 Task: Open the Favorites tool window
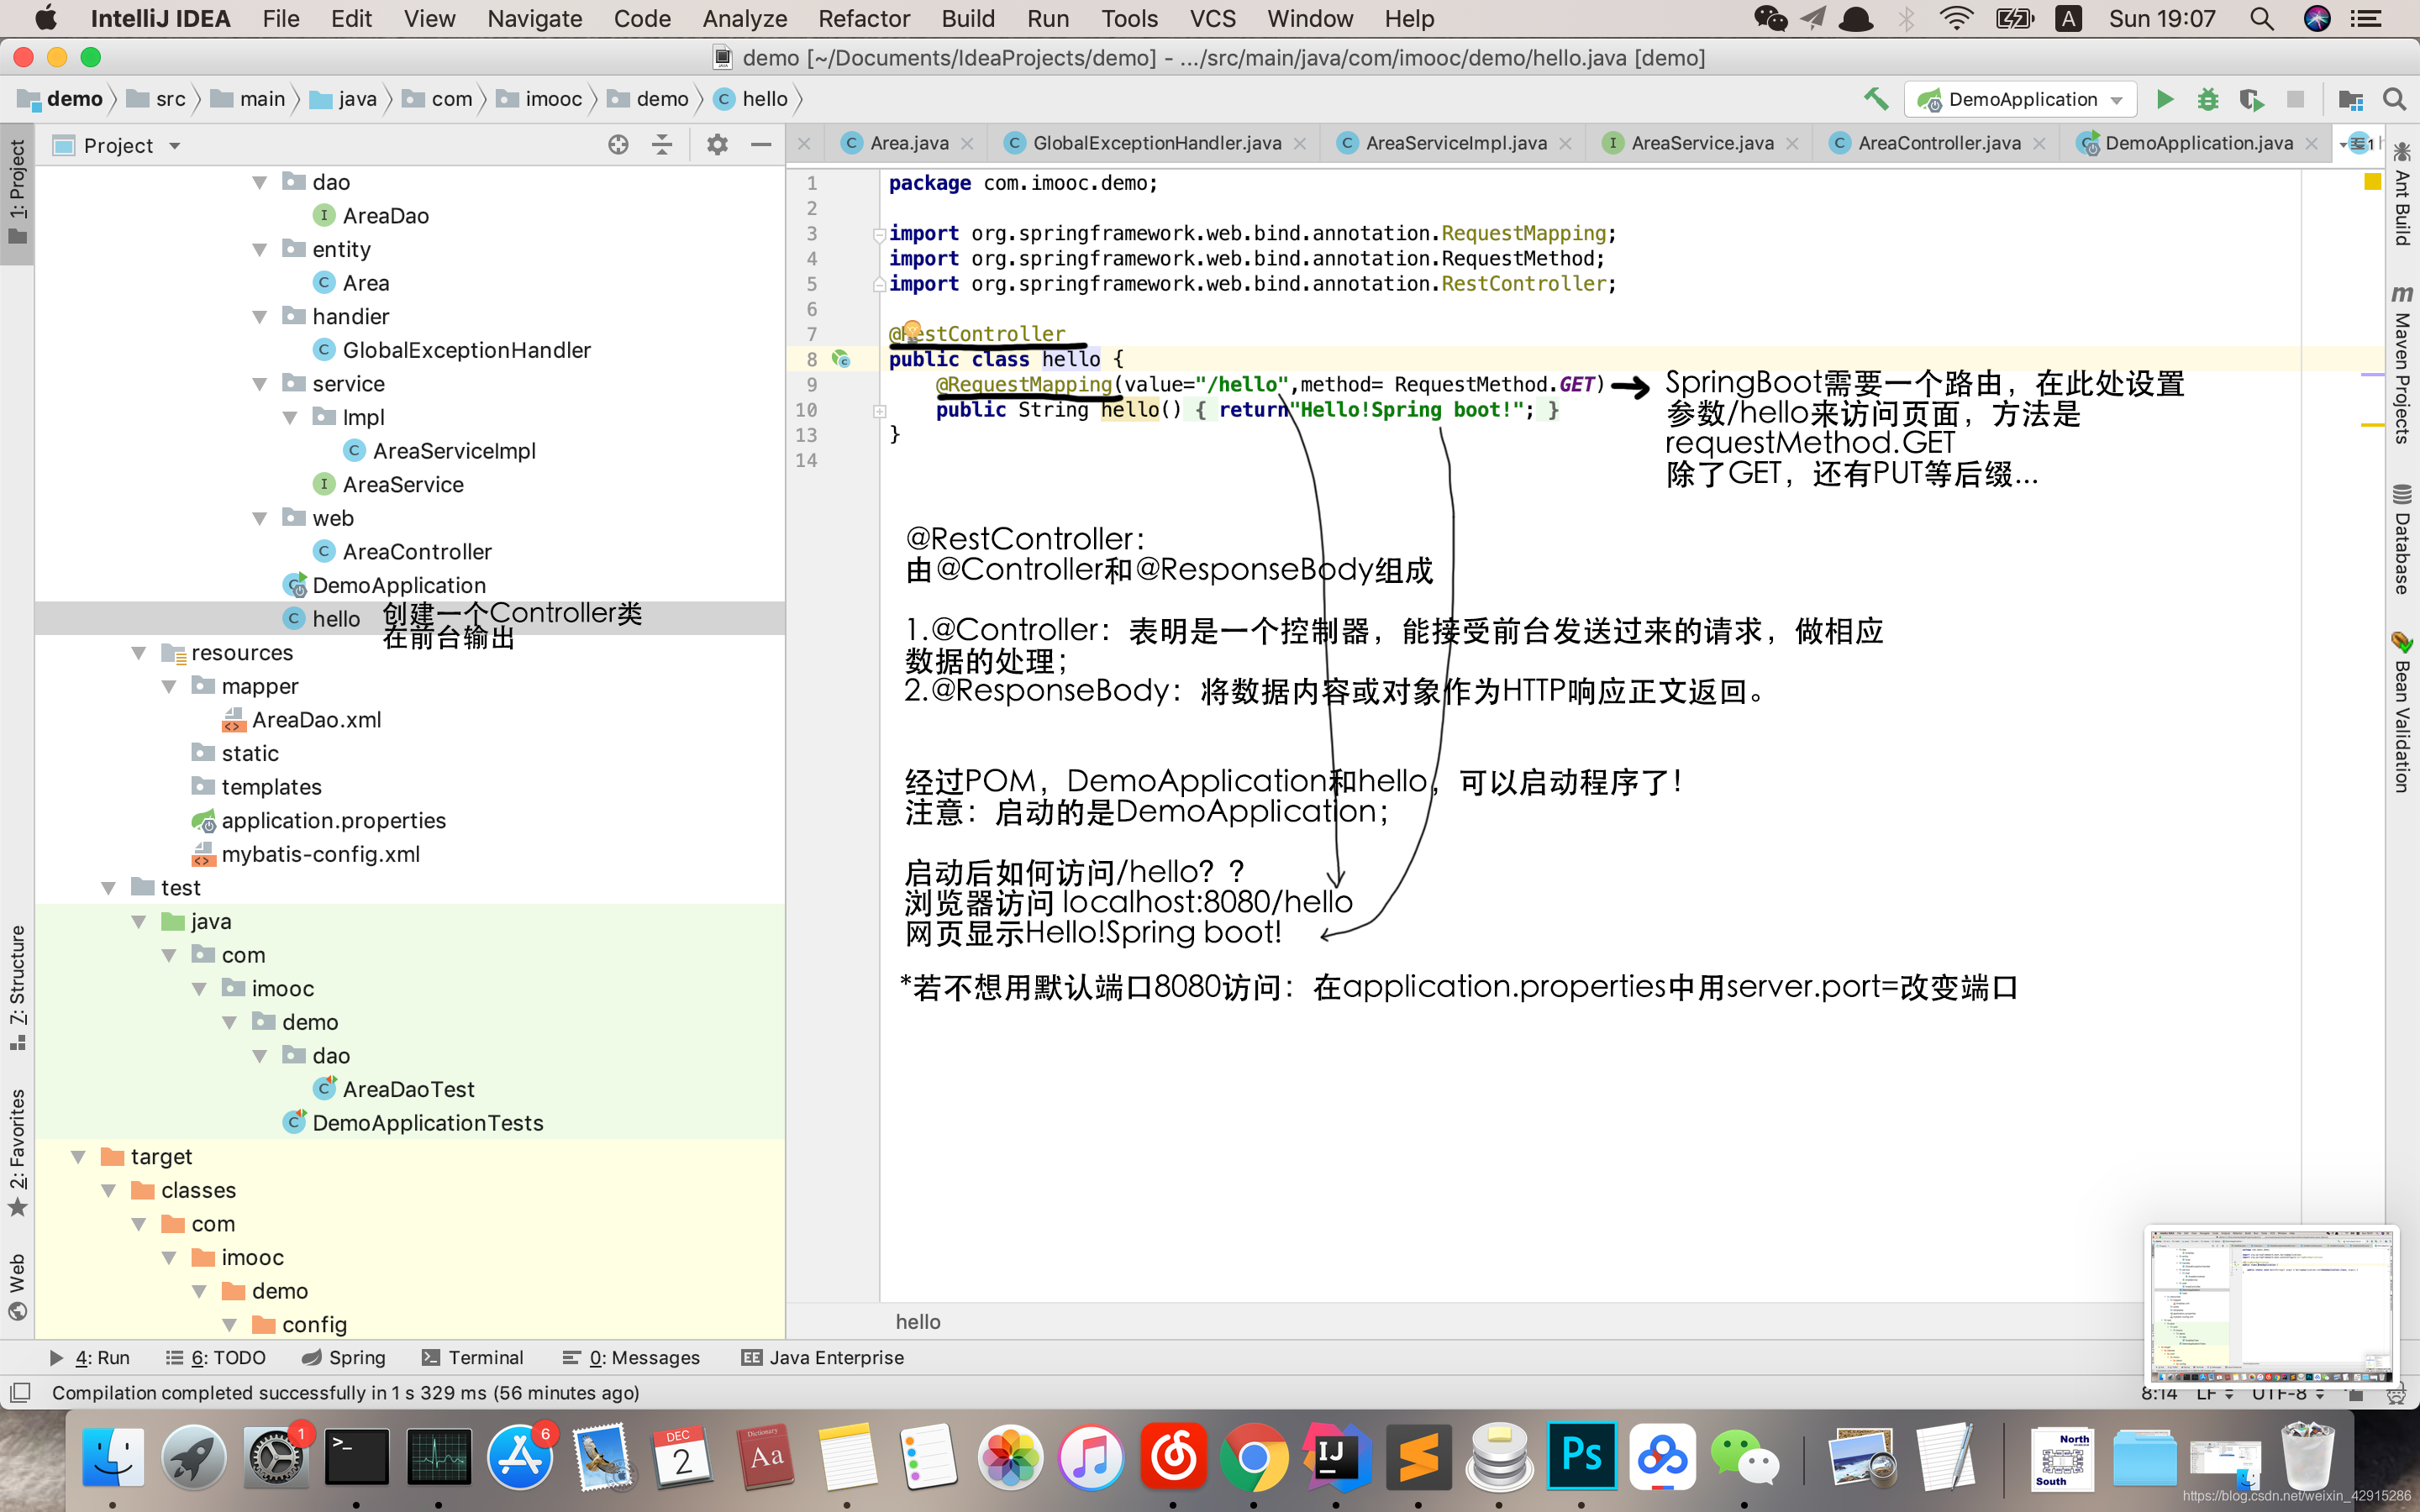17,1152
